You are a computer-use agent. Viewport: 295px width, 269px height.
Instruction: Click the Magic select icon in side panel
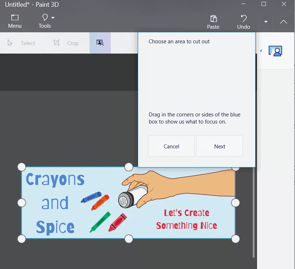(275, 51)
